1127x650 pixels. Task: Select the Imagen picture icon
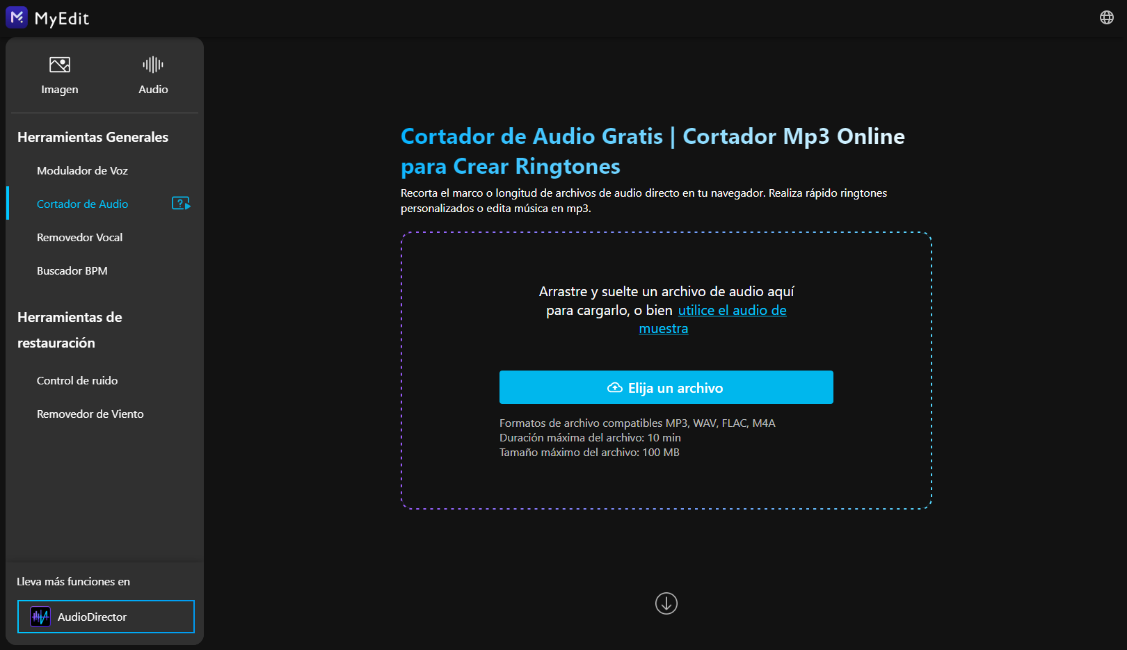(x=60, y=65)
